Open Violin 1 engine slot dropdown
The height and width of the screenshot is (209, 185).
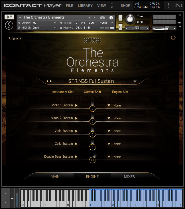[x=109, y=105]
